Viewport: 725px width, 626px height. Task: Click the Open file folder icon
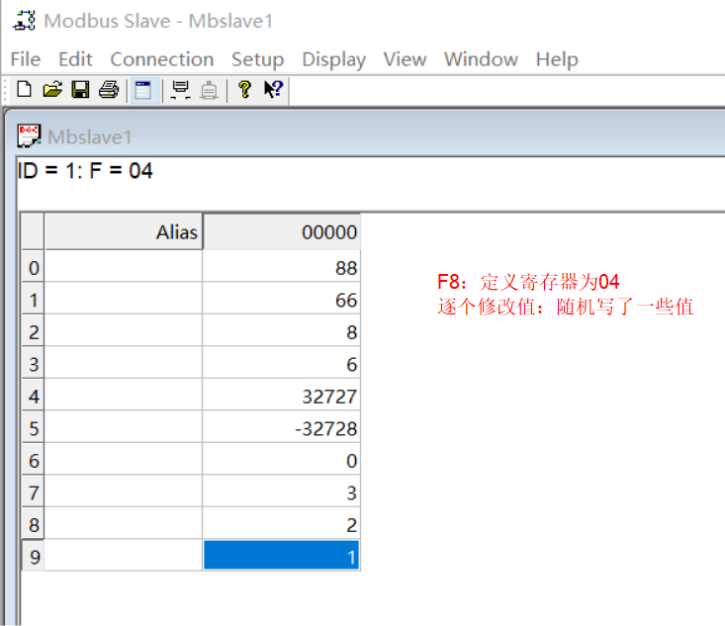click(x=52, y=89)
